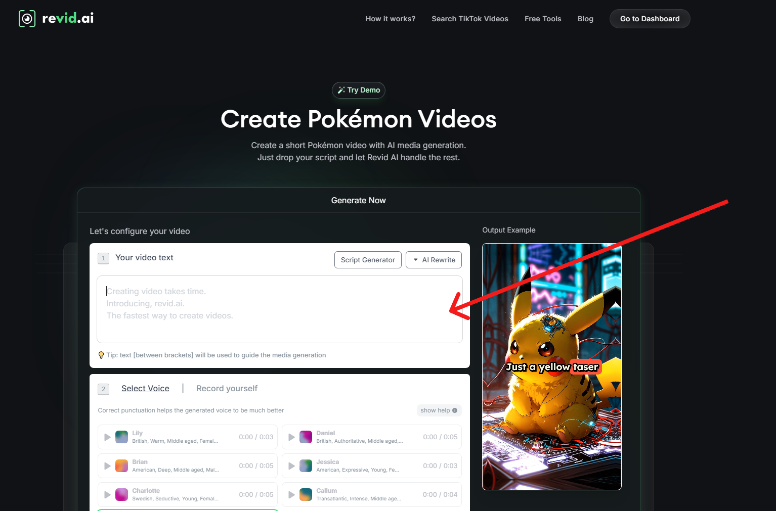This screenshot has height=511, width=776.
Task: Open the How it works? page
Action: tap(390, 19)
